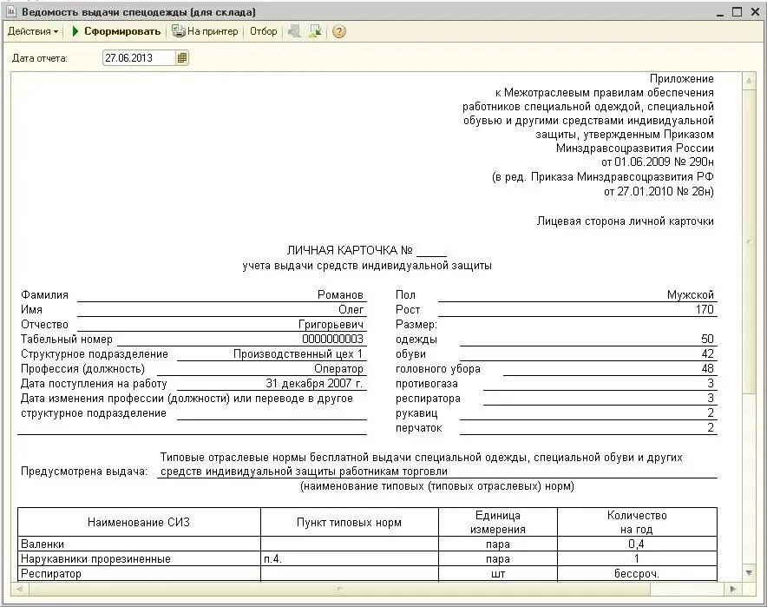Select the first name value Олег
The height and width of the screenshot is (607, 767).
pos(351,309)
